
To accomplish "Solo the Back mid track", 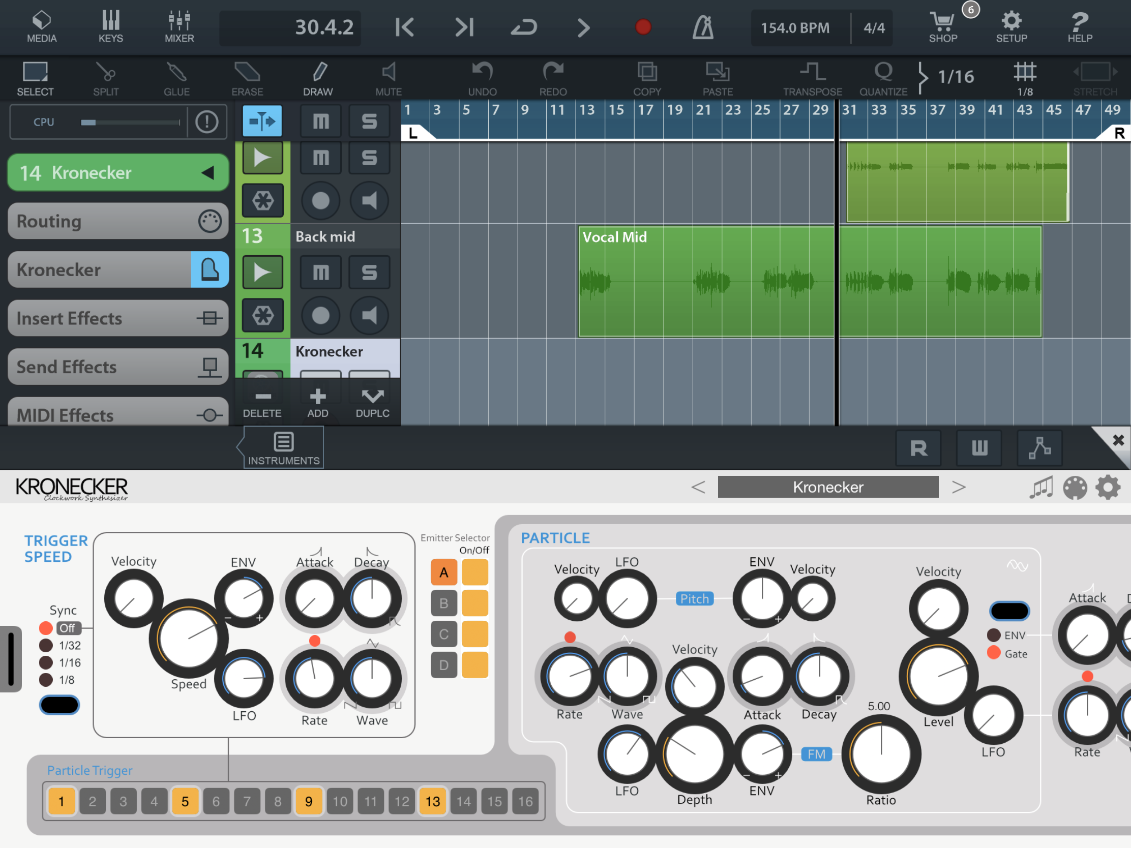I will point(369,272).
